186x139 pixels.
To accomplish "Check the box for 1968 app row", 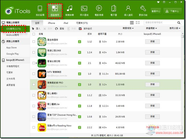I will pos(34,52).
